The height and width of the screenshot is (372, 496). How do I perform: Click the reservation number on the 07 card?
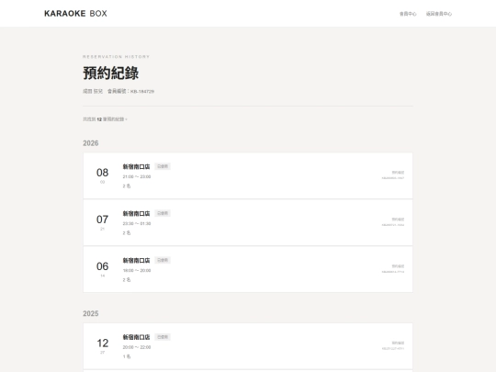point(393,225)
